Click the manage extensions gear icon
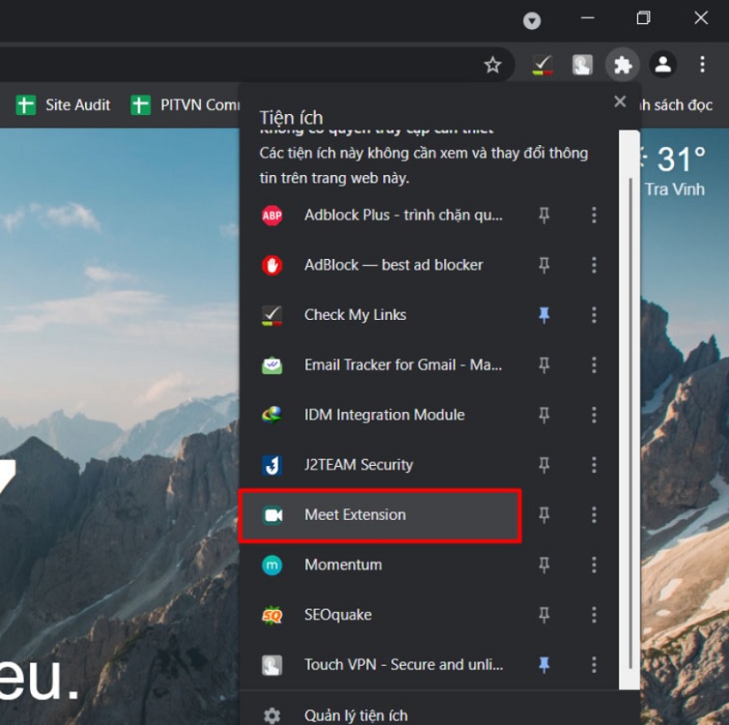 pyautogui.click(x=272, y=715)
